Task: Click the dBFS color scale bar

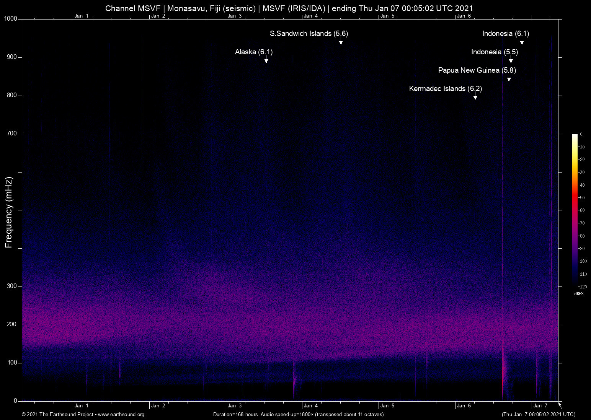Action: click(575, 210)
